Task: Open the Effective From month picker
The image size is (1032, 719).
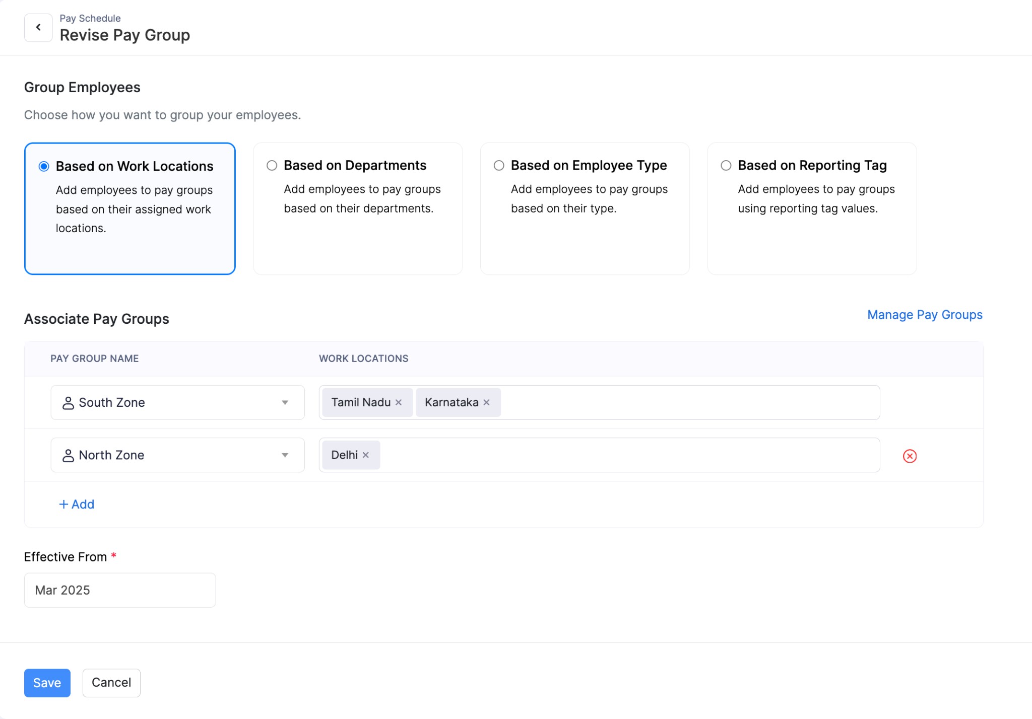Action: pos(120,590)
